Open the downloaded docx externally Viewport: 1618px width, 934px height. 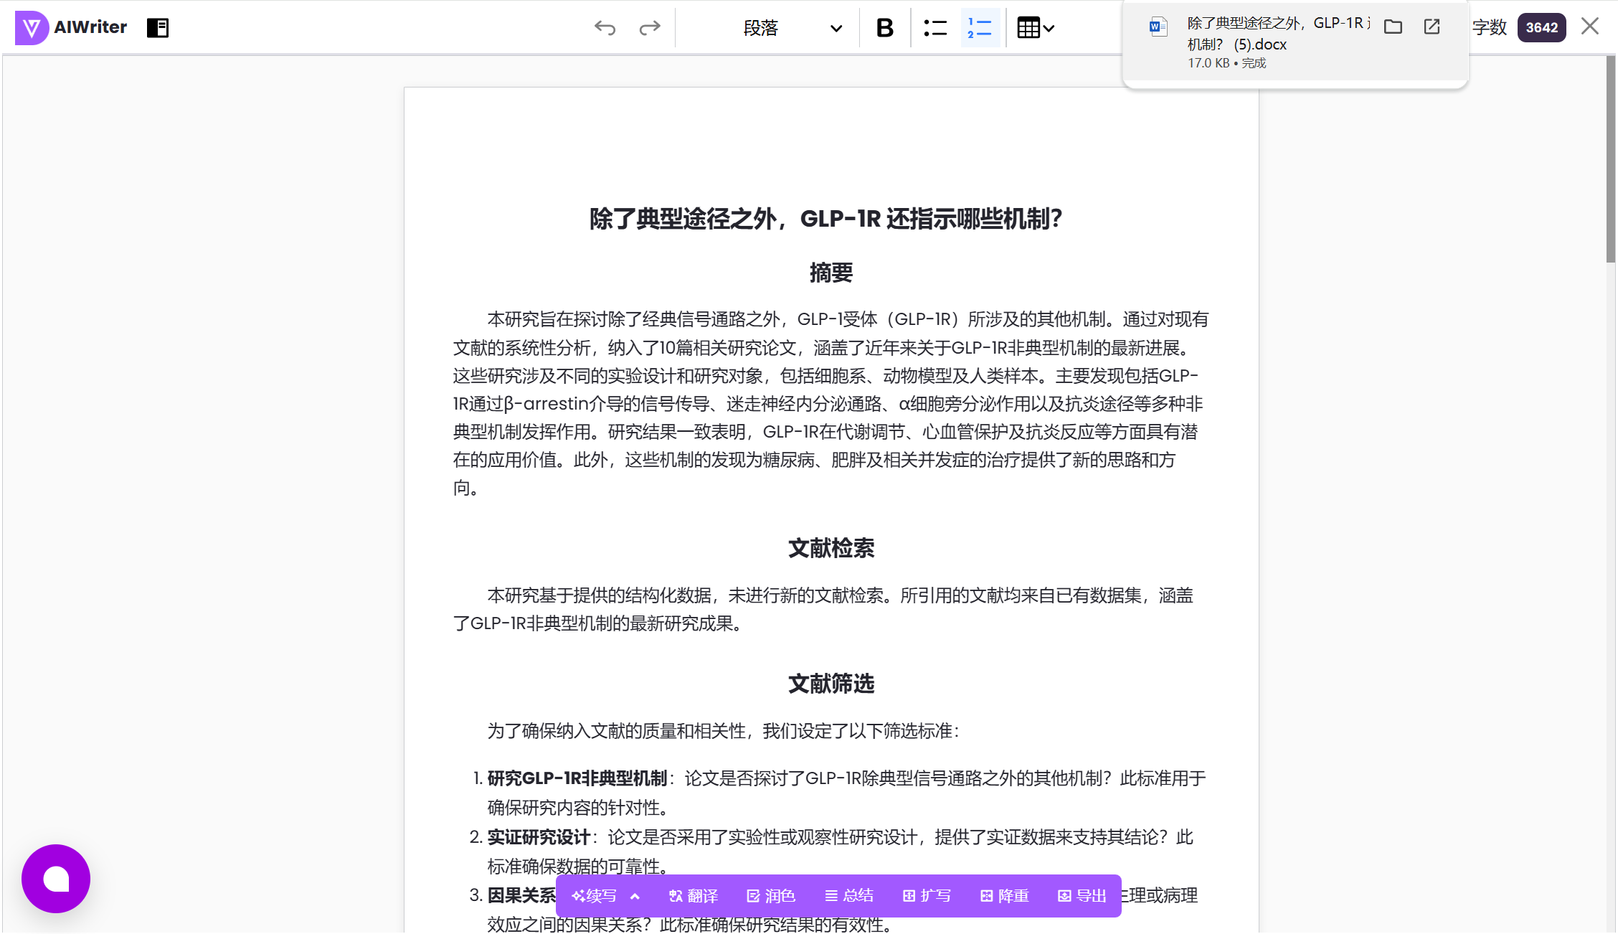[x=1431, y=26]
